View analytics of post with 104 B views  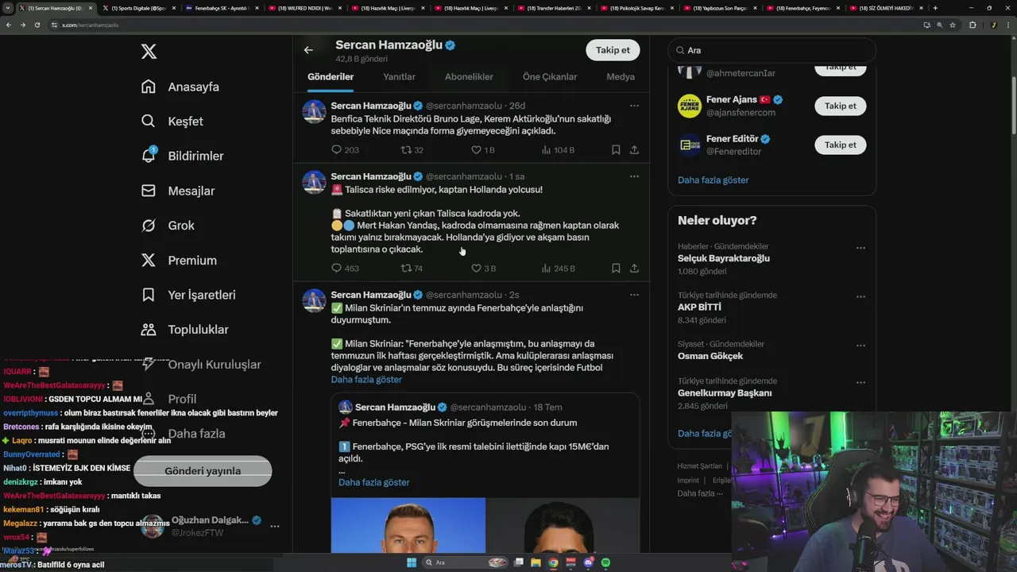pyautogui.click(x=558, y=150)
